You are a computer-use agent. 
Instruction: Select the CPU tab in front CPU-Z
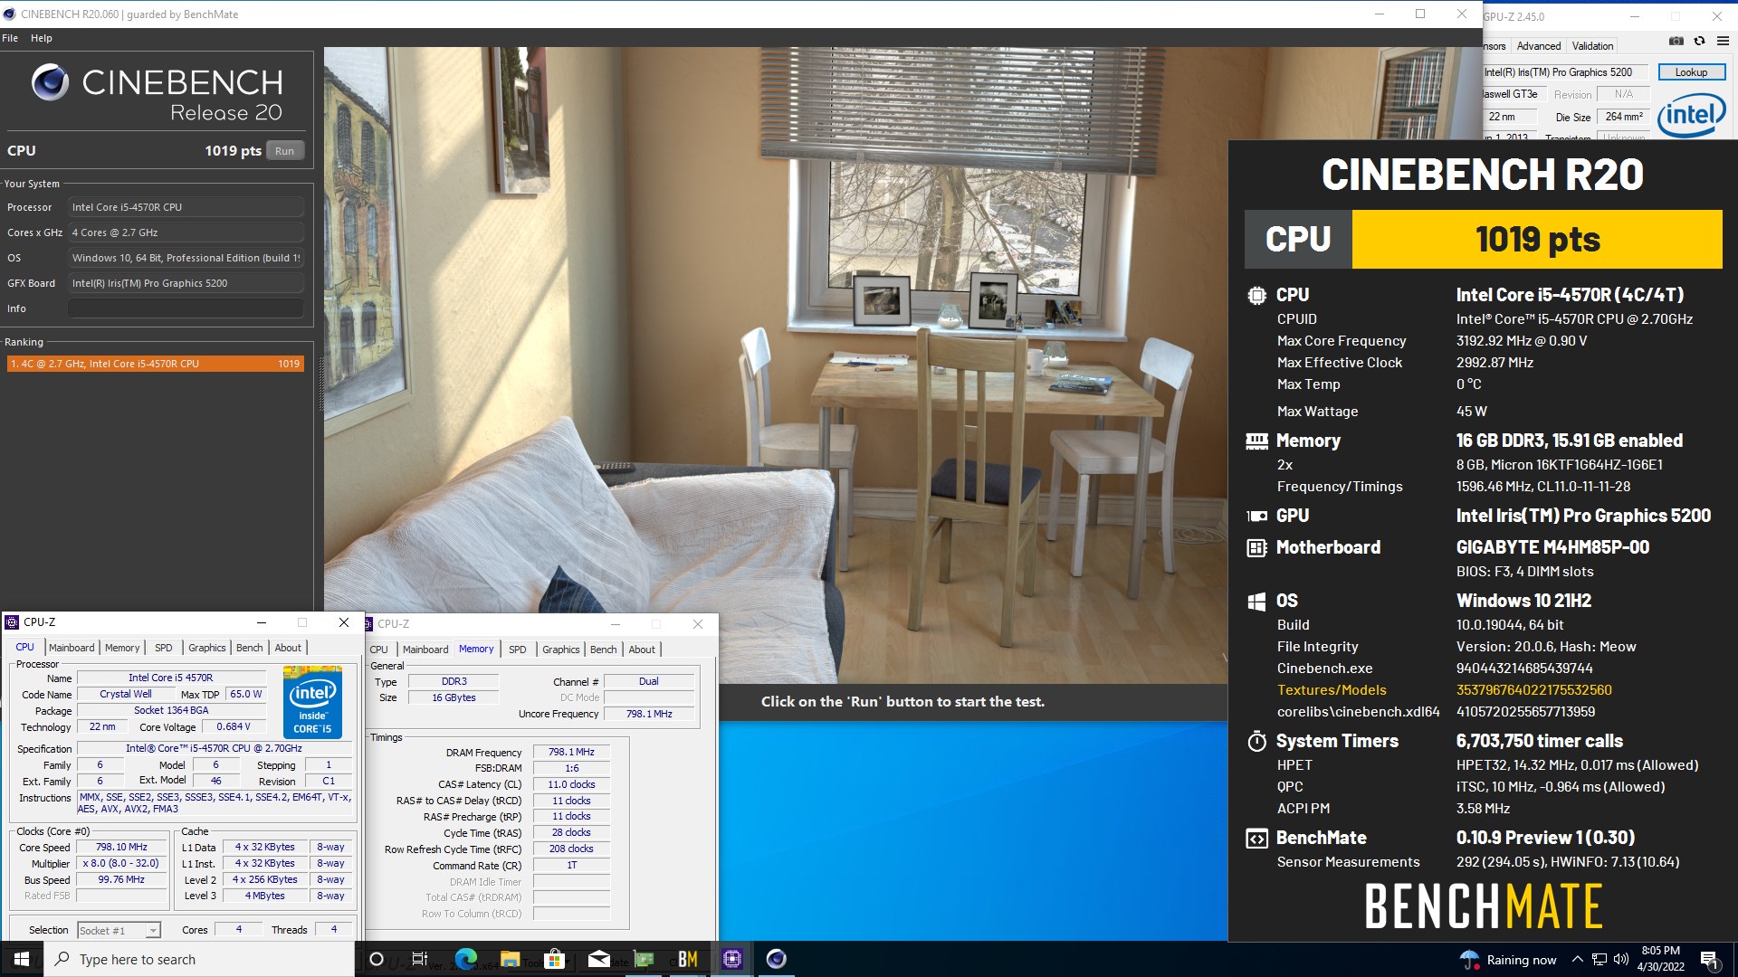25,647
